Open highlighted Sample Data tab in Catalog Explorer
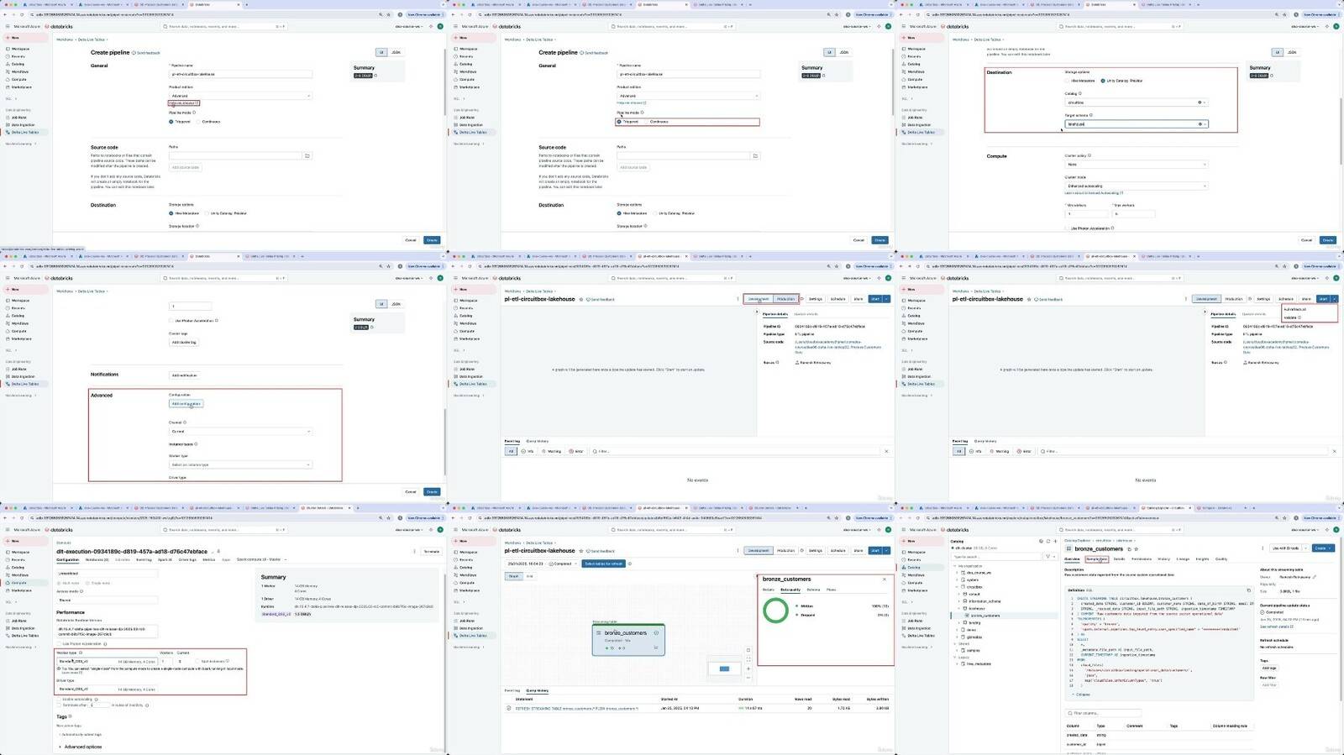Screen dimensions: 1344x755 click(1096, 558)
